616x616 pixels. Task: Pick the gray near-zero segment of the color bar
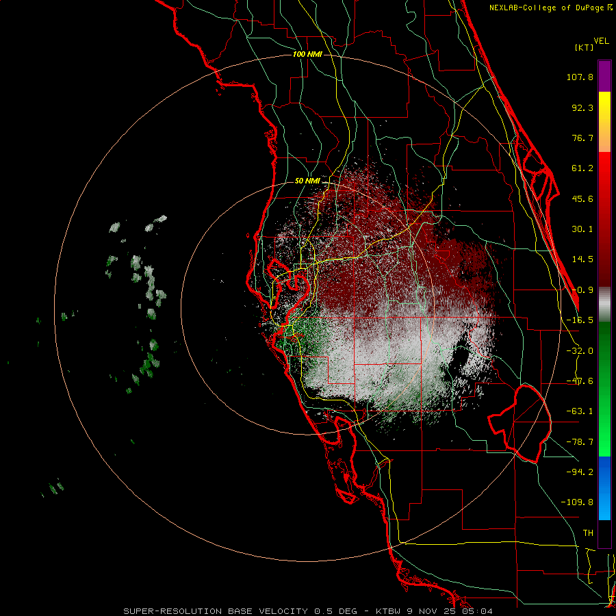[x=604, y=304]
